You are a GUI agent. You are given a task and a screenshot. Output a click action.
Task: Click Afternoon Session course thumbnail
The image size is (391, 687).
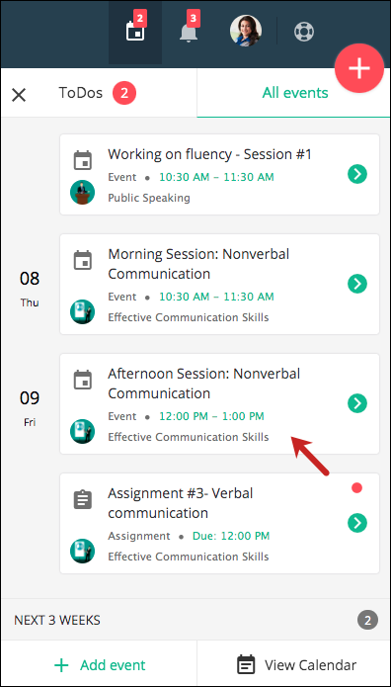82,432
